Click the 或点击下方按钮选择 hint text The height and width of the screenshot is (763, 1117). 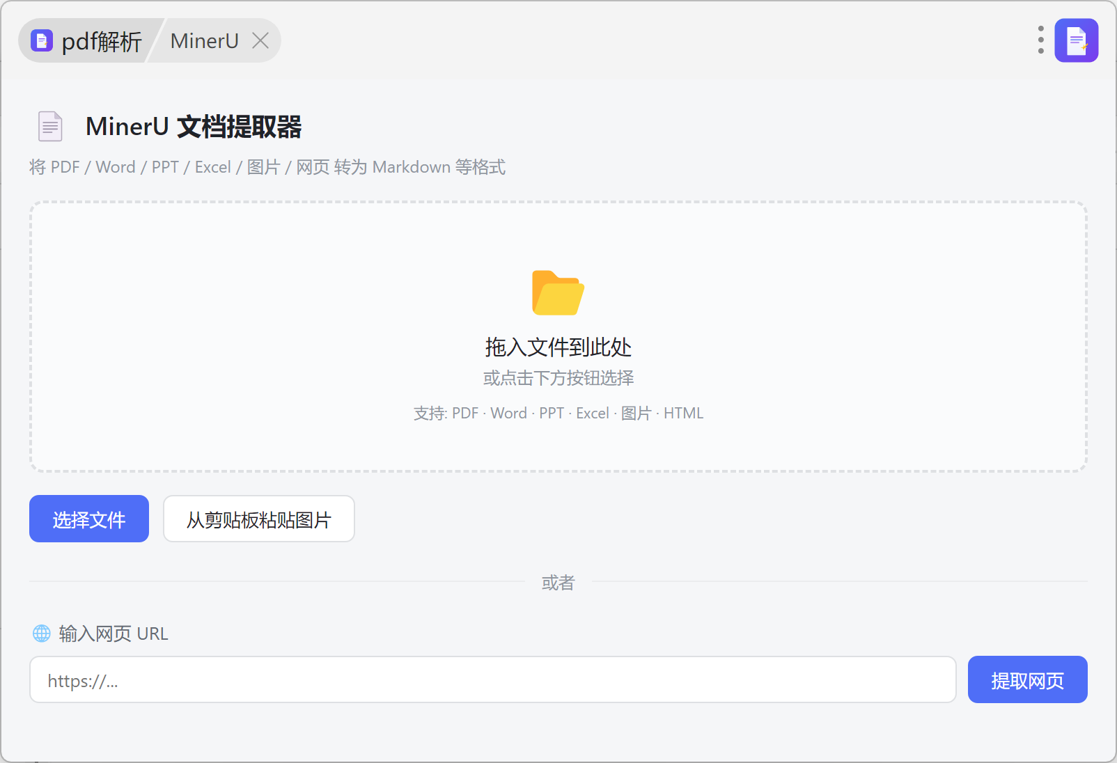tap(558, 378)
